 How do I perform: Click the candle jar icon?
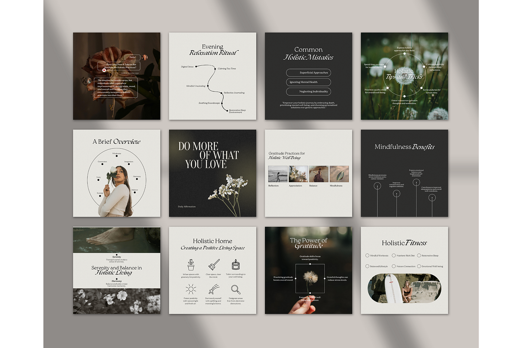[x=235, y=265]
